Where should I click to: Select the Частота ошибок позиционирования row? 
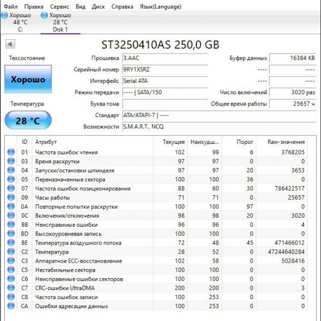tap(156, 188)
